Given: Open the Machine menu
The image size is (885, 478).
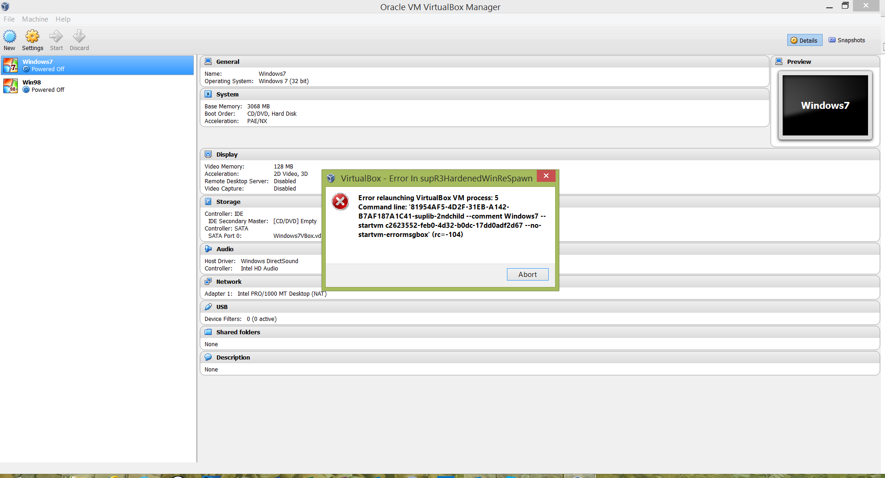Looking at the screenshot, I should (x=35, y=19).
